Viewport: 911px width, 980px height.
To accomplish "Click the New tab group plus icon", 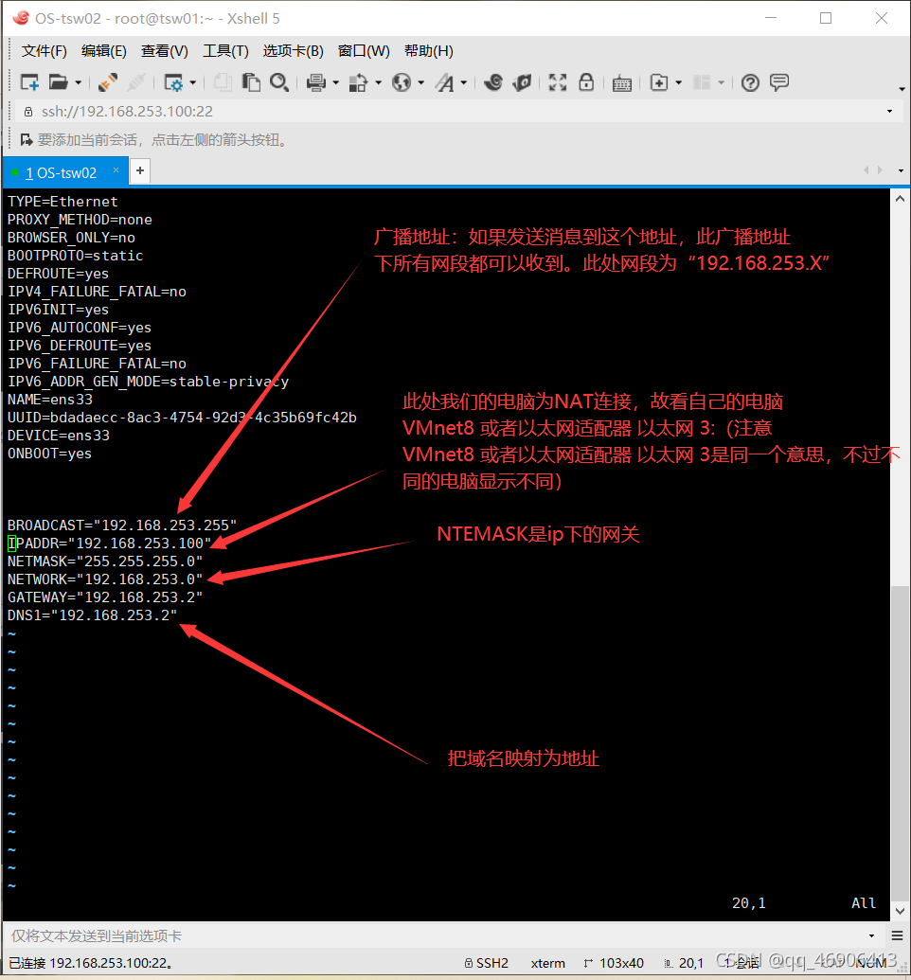I will coord(659,82).
